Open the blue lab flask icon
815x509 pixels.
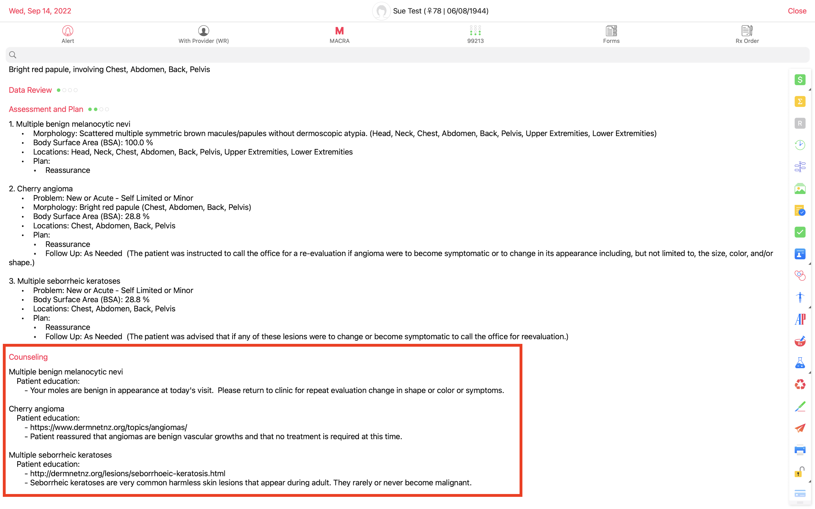pyautogui.click(x=800, y=363)
